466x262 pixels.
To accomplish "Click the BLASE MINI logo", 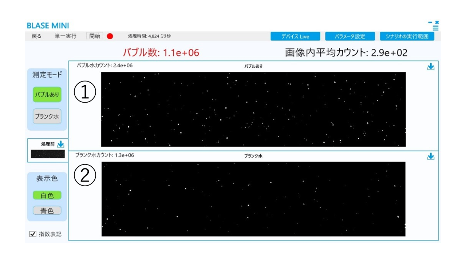I will point(49,25).
